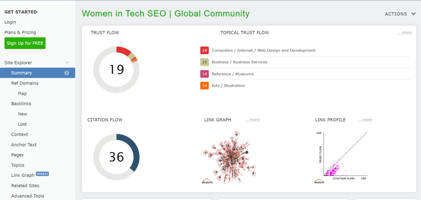Click orange 14 Arts / Illustration badge

coord(205,86)
